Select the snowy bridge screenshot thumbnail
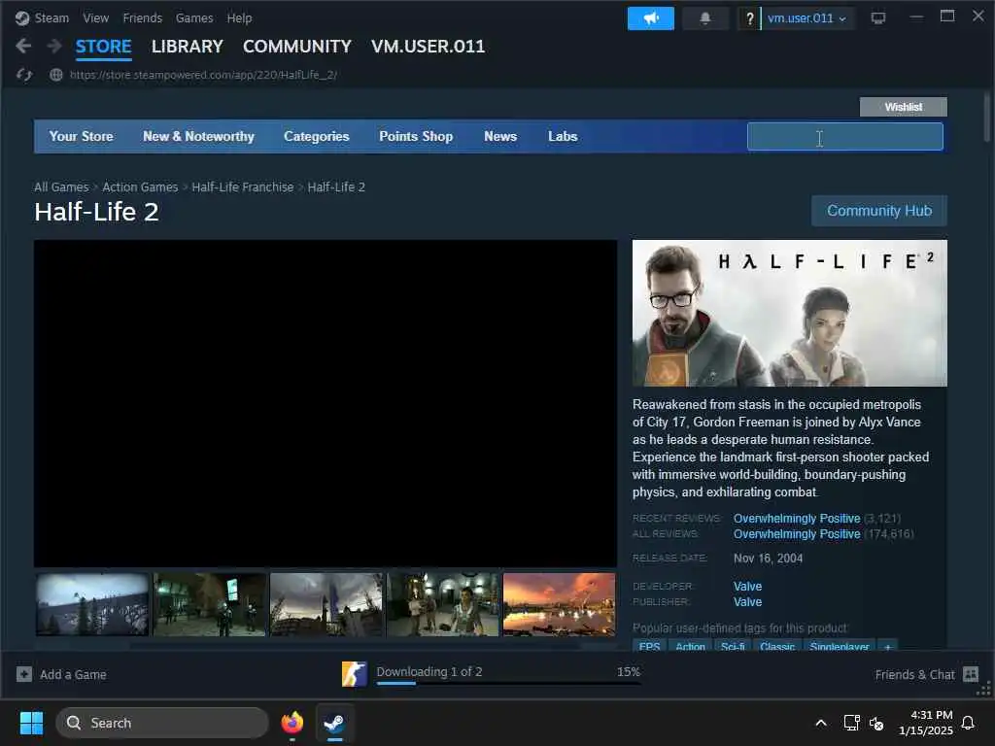Screen dimensions: 995x746 92,604
